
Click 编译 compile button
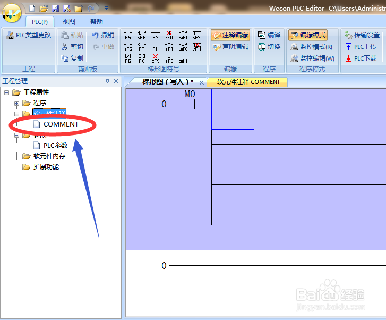(x=269, y=35)
